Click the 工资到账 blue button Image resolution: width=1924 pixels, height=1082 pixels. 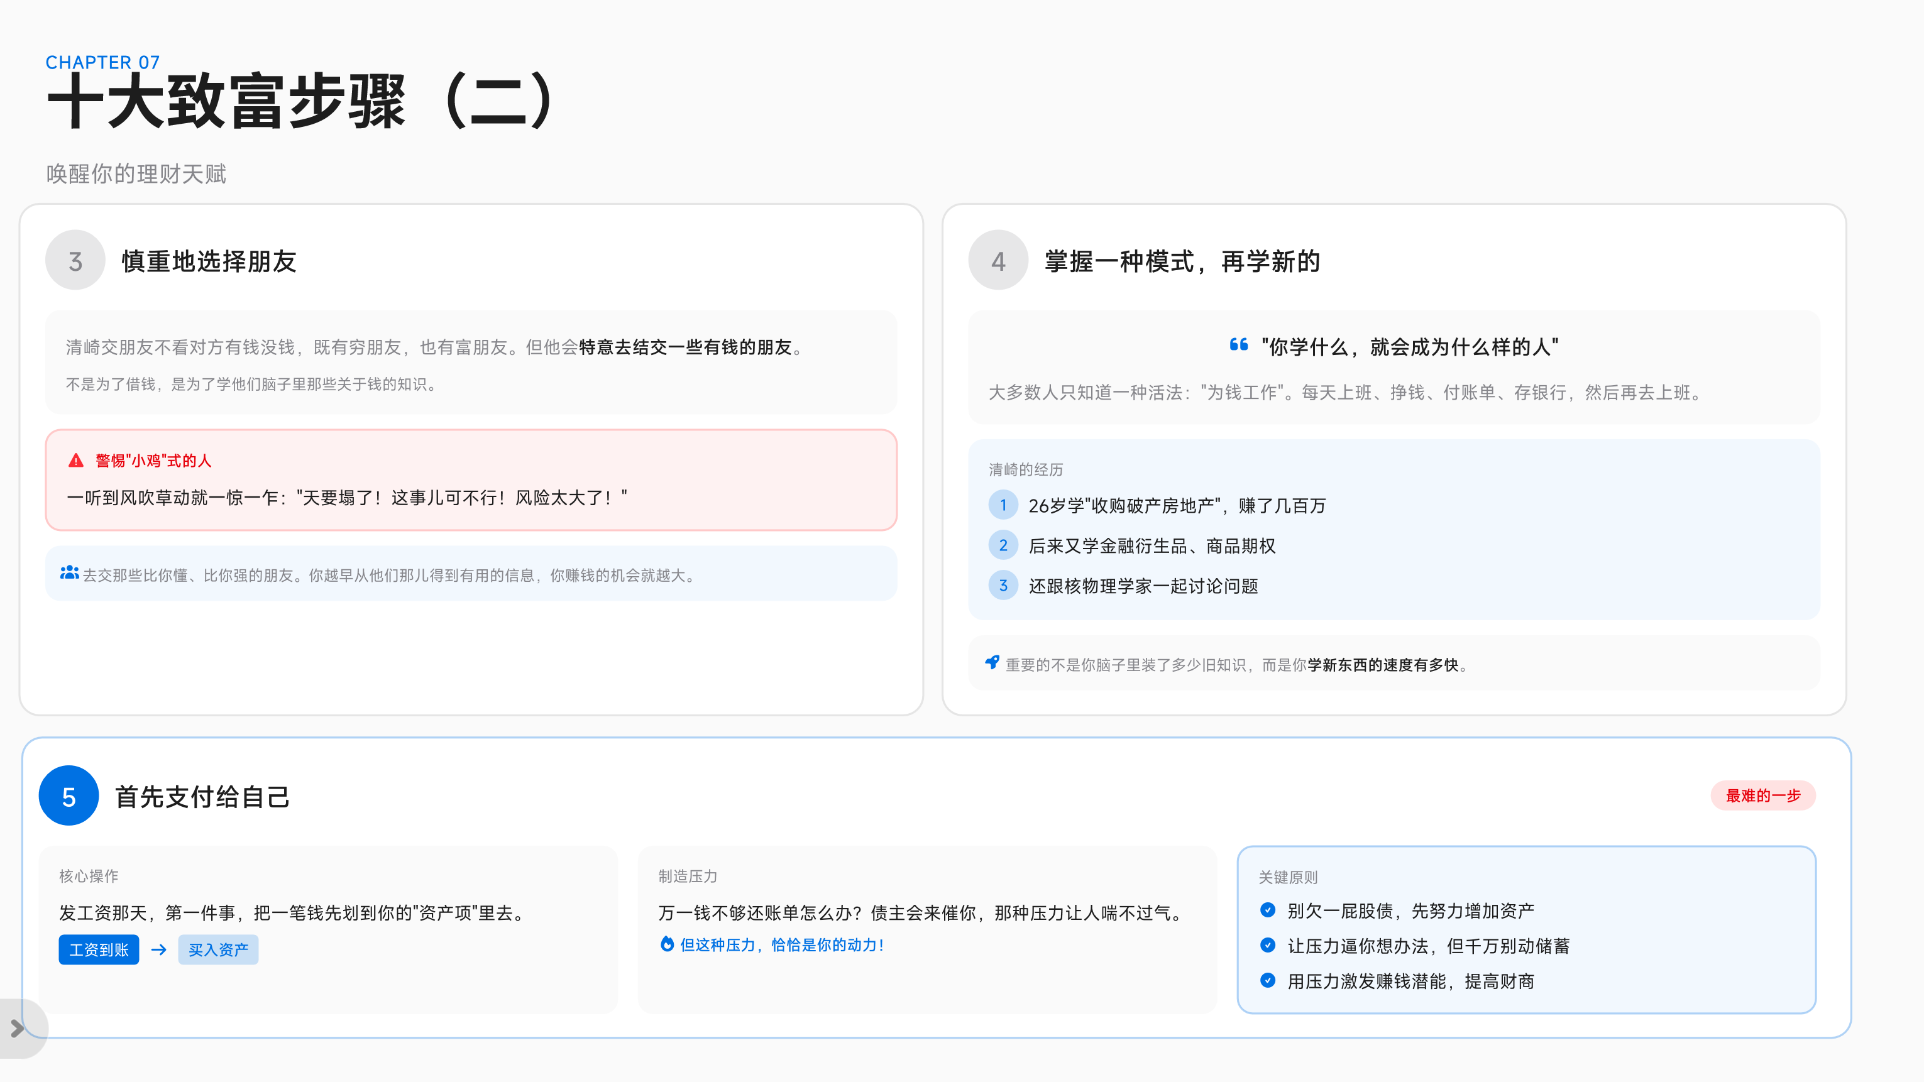[x=99, y=950]
